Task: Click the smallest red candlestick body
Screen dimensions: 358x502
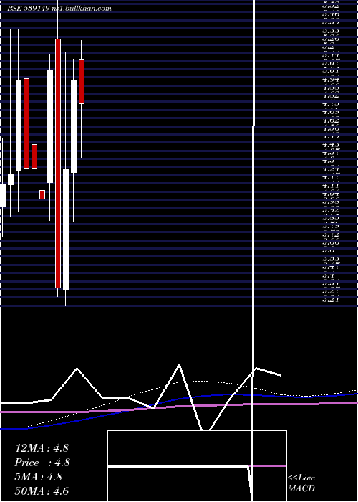Action: click(42, 194)
